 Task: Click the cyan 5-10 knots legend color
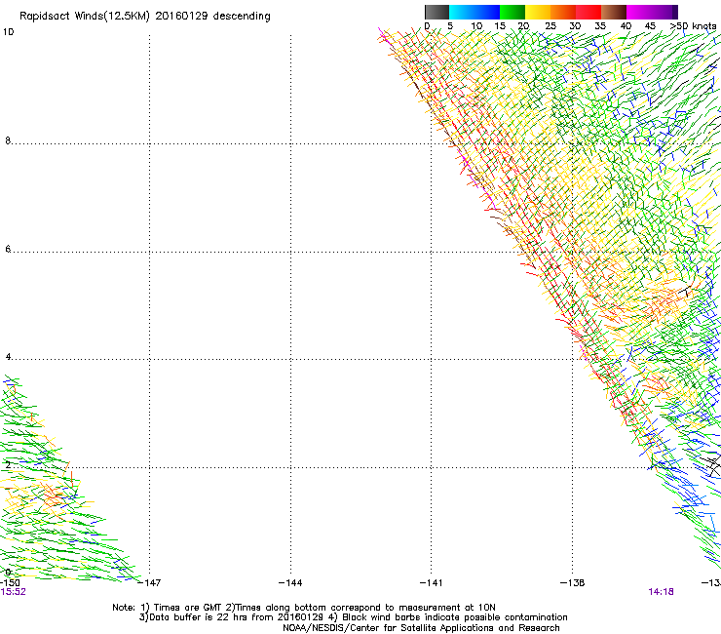point(462,12)
